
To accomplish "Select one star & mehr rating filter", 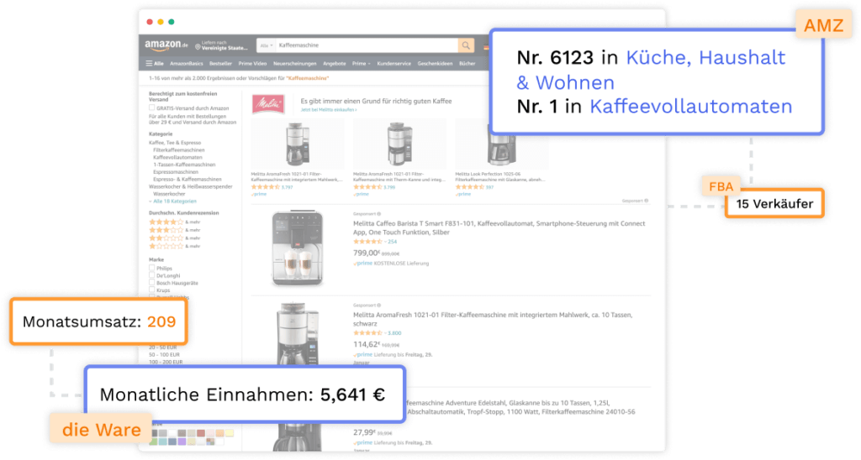I will [x=175, y=246].
